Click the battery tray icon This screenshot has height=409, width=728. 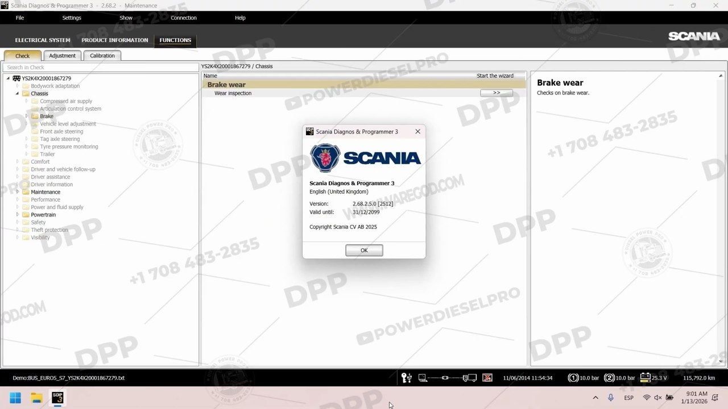tap(669, 398)
